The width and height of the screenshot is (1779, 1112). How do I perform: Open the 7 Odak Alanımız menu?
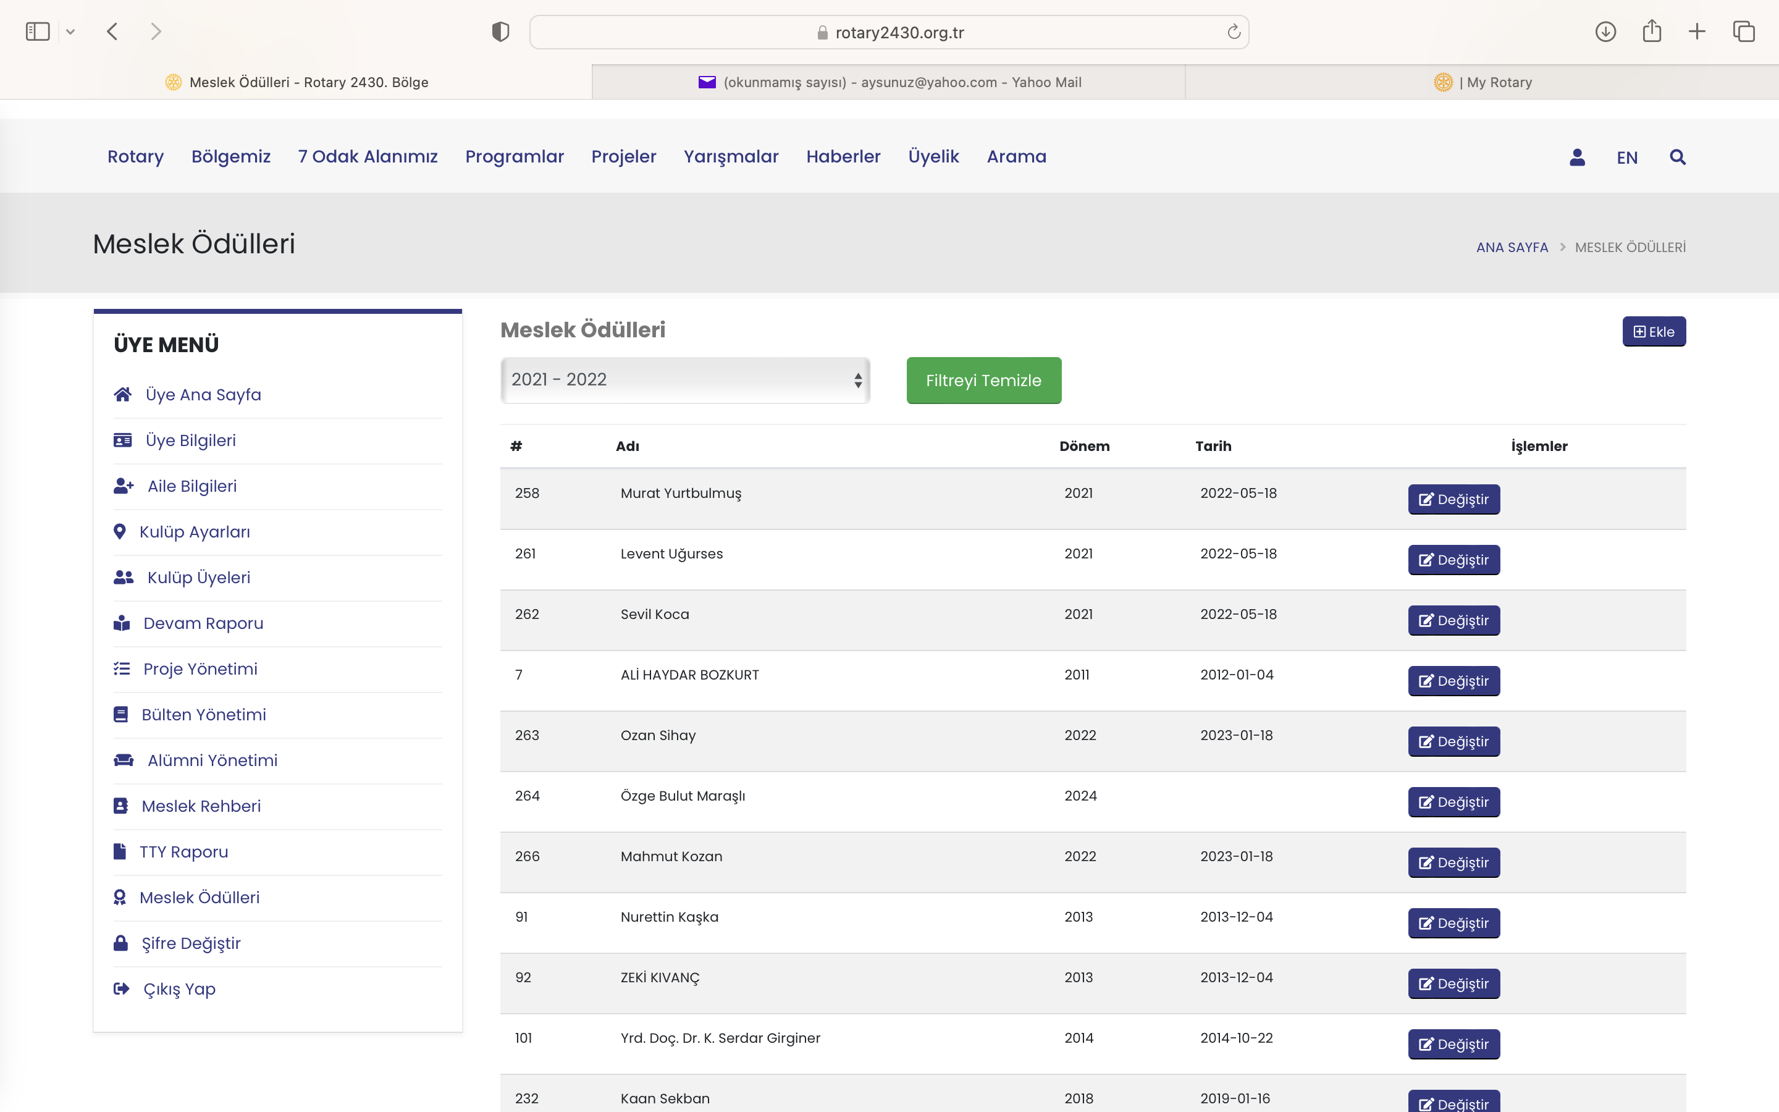368,157
